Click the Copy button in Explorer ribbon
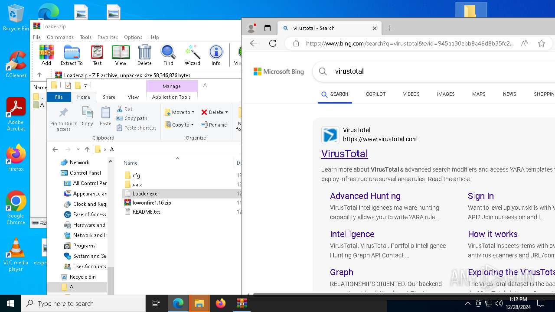Image resolution: width=555 pixels, height=312 pixels. click(x=87, y=117)
